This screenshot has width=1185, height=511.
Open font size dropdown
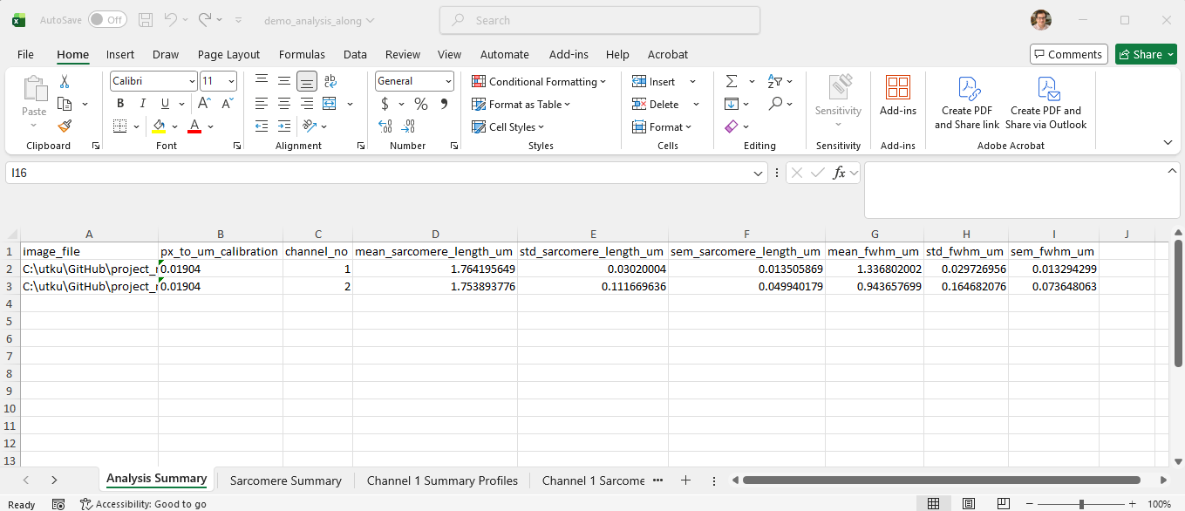click(231, 81)
